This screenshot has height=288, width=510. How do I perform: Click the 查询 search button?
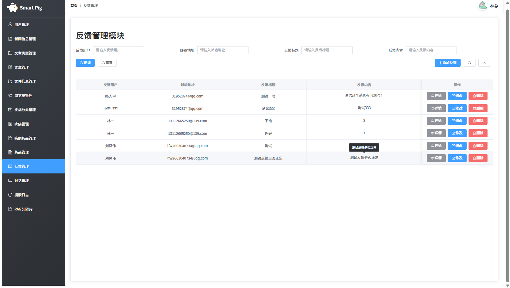[x=85, y=63]
